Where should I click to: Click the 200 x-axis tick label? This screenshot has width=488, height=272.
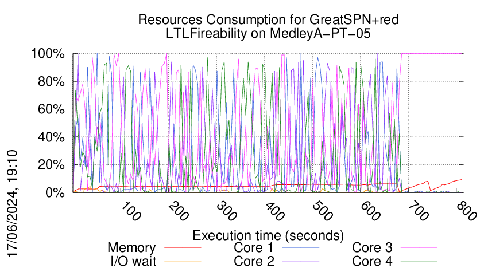[179, 211]
